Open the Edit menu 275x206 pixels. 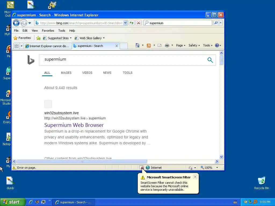coord(25,31)
